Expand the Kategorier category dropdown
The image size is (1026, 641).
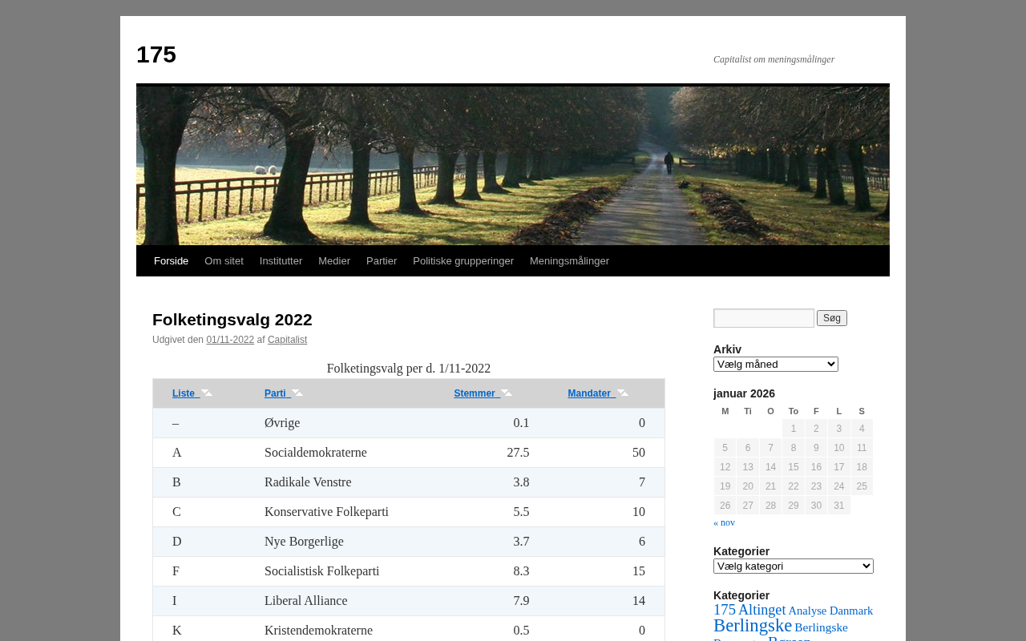793,566
